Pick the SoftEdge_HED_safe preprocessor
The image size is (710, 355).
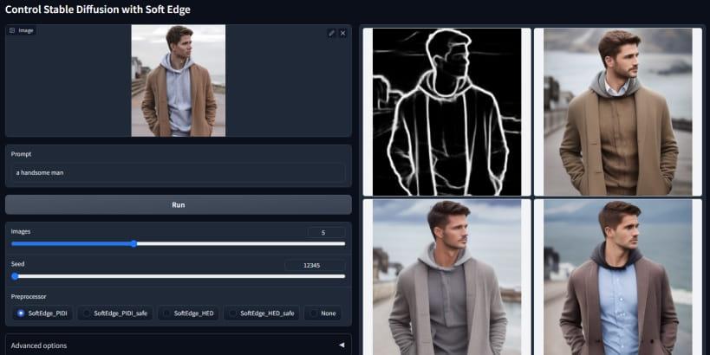[x=231, y=313]
